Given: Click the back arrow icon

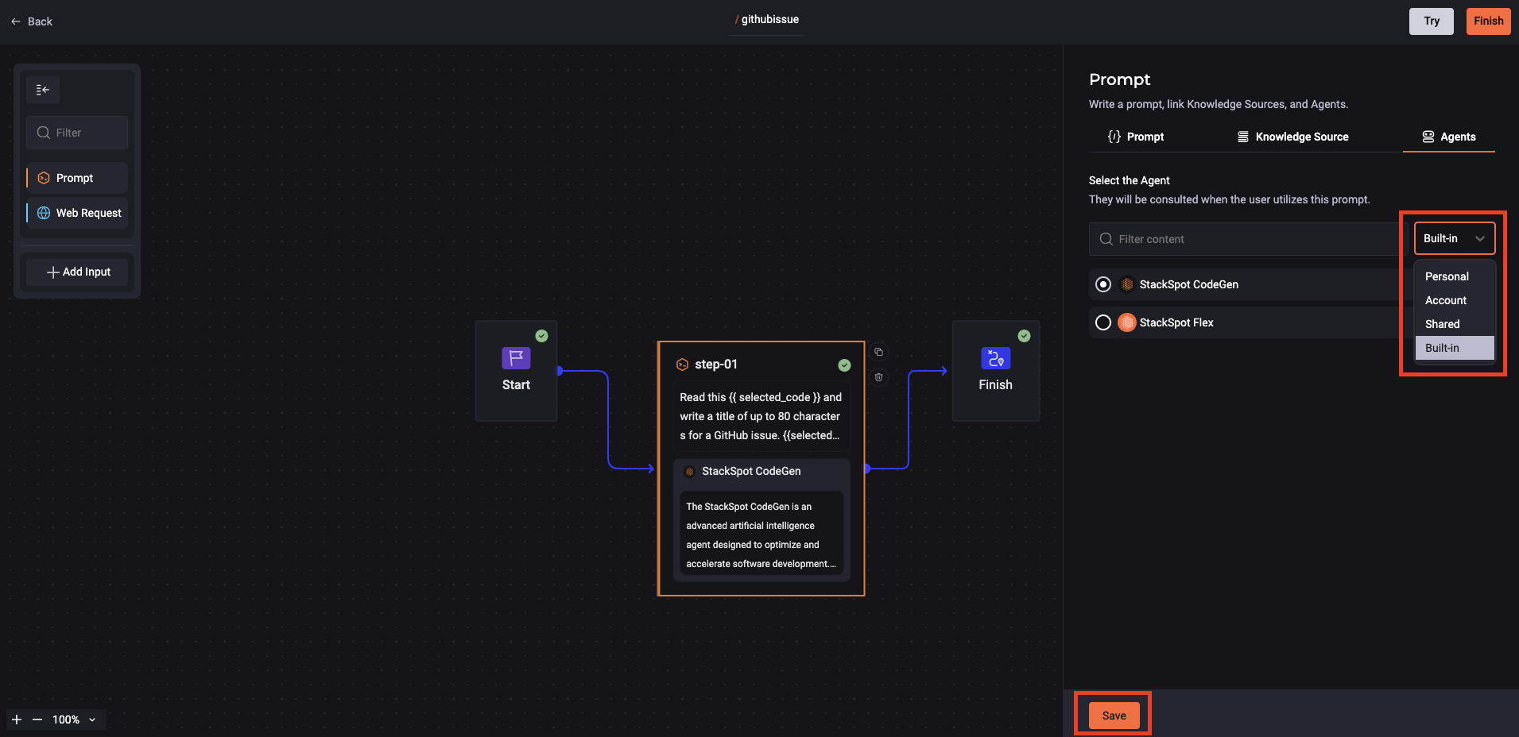Looking at the screenshot, I should pyautogui.click(x=16, y=21).
